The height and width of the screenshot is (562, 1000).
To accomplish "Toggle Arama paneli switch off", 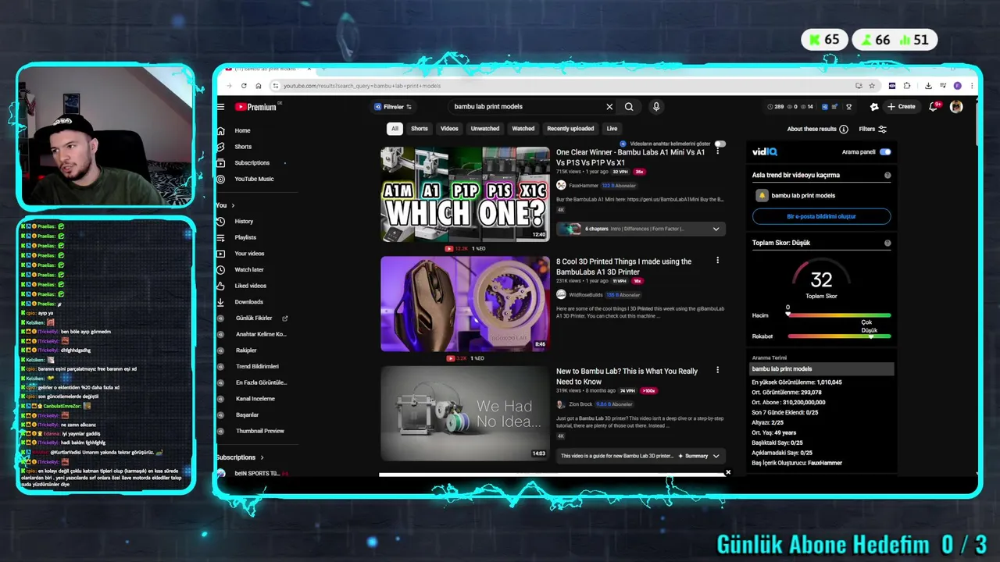I will tap(885, 152).
